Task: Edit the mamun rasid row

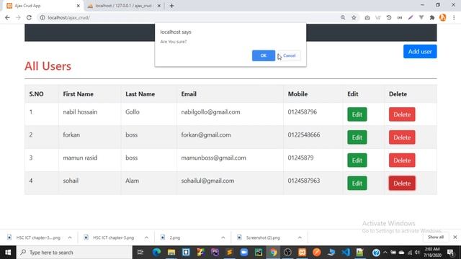Action: 357,160
